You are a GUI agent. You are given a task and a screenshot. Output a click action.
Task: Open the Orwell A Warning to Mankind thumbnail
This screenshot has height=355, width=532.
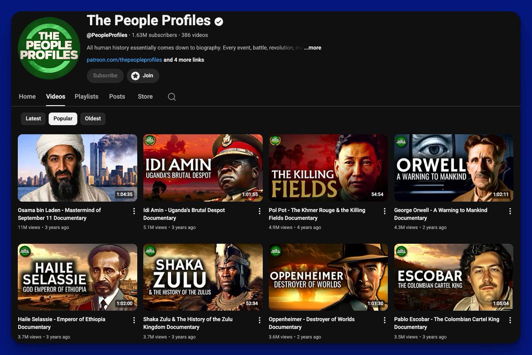454,168
